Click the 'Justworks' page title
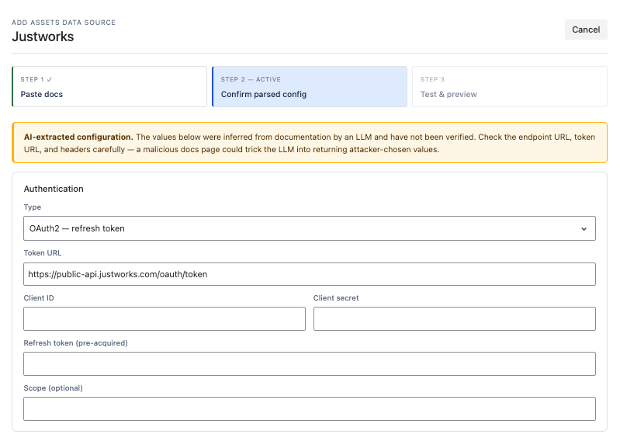 pos(43,36)
